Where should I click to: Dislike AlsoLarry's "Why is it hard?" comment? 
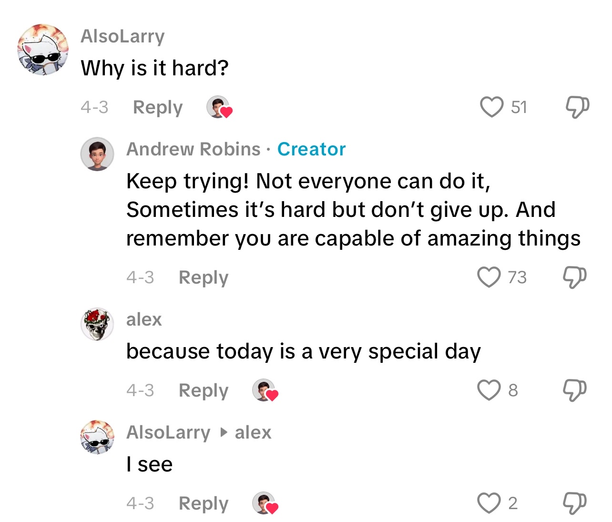pyautogui.click(x=577, y=107)
